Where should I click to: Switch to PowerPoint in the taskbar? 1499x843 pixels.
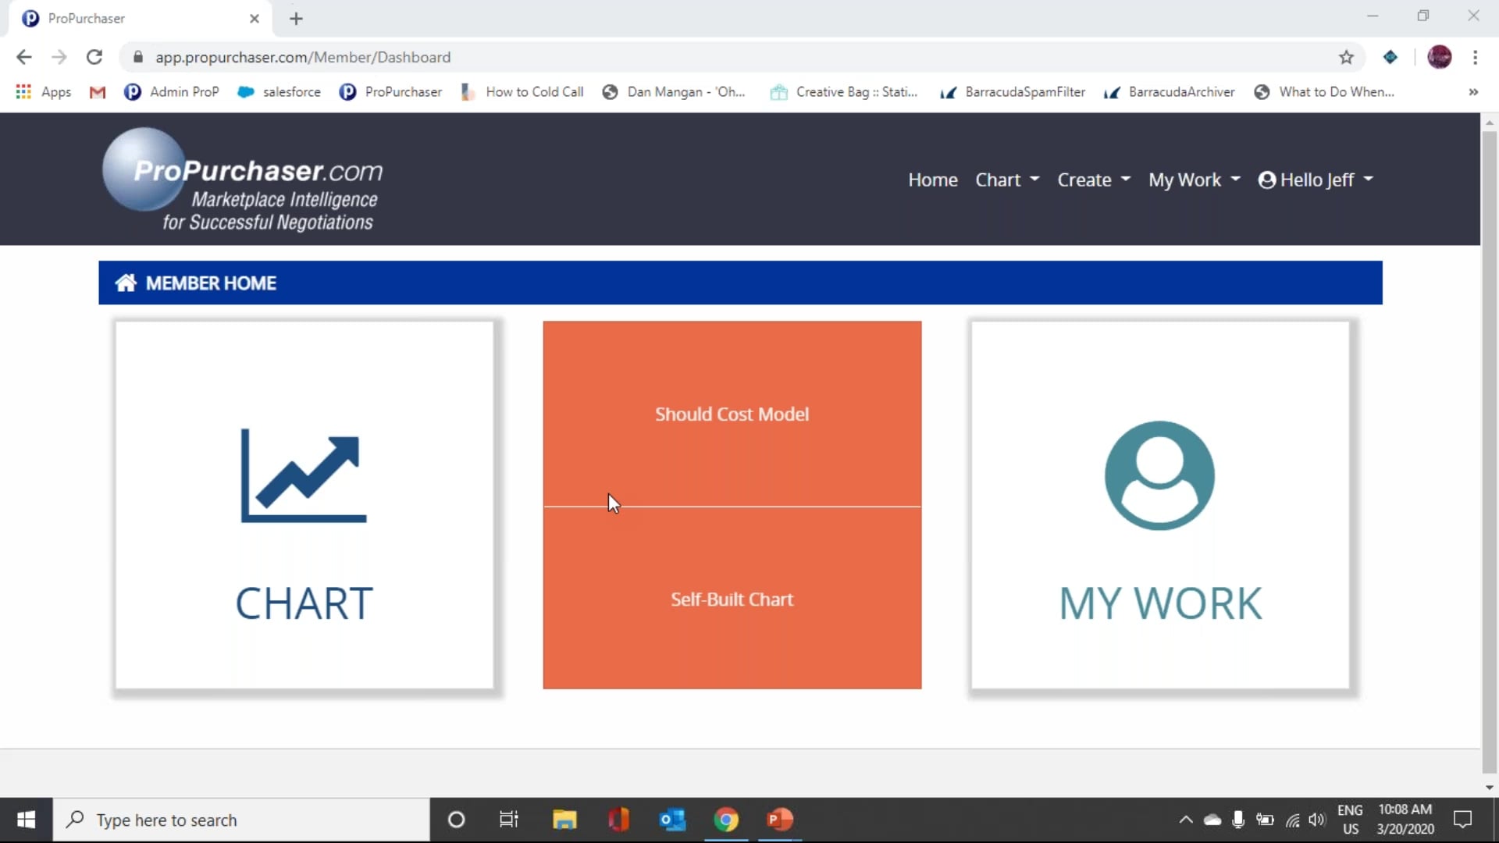coord(779,820)
